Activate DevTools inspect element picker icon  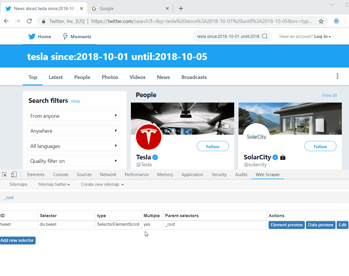[x=4, y=174]
